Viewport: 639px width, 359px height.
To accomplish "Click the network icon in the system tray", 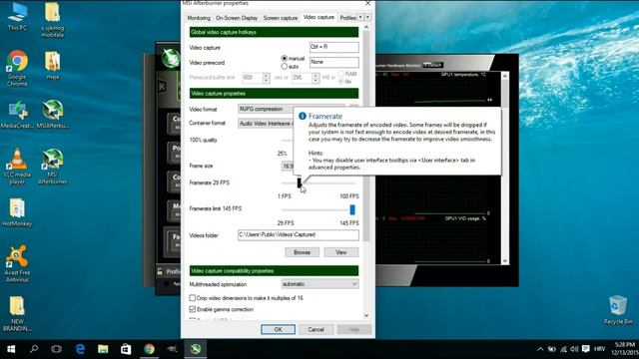I will (563, 349).
